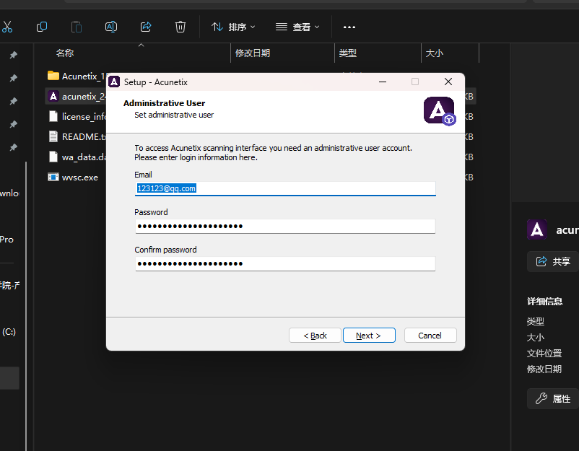The image size is (579, 451).
Task: Click the Delete trash icon in Explorer toolbar
Action: pos(180,27)
